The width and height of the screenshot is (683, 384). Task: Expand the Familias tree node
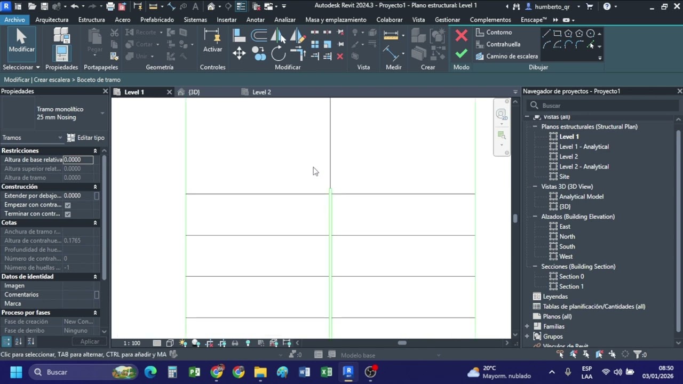[527, 326]
